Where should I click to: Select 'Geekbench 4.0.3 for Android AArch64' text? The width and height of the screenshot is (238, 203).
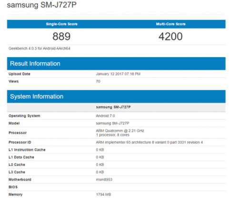coord(40,48)
